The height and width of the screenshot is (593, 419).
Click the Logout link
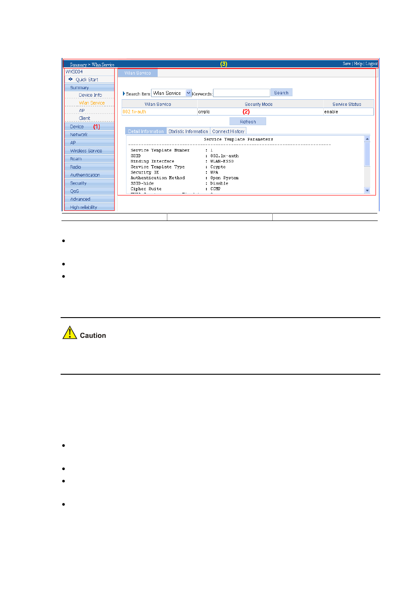click(x=372, y=64)
